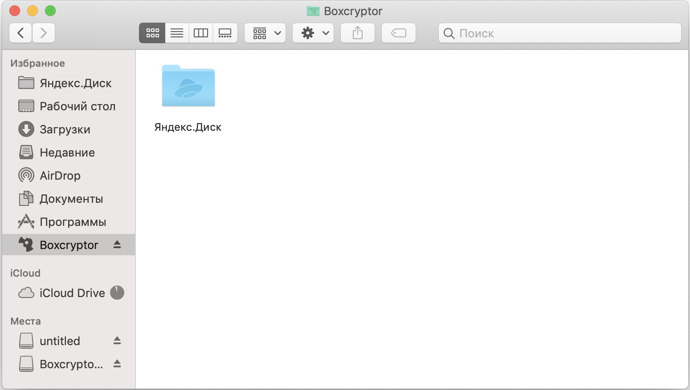Zoom the window with the green button

(50, 11)
